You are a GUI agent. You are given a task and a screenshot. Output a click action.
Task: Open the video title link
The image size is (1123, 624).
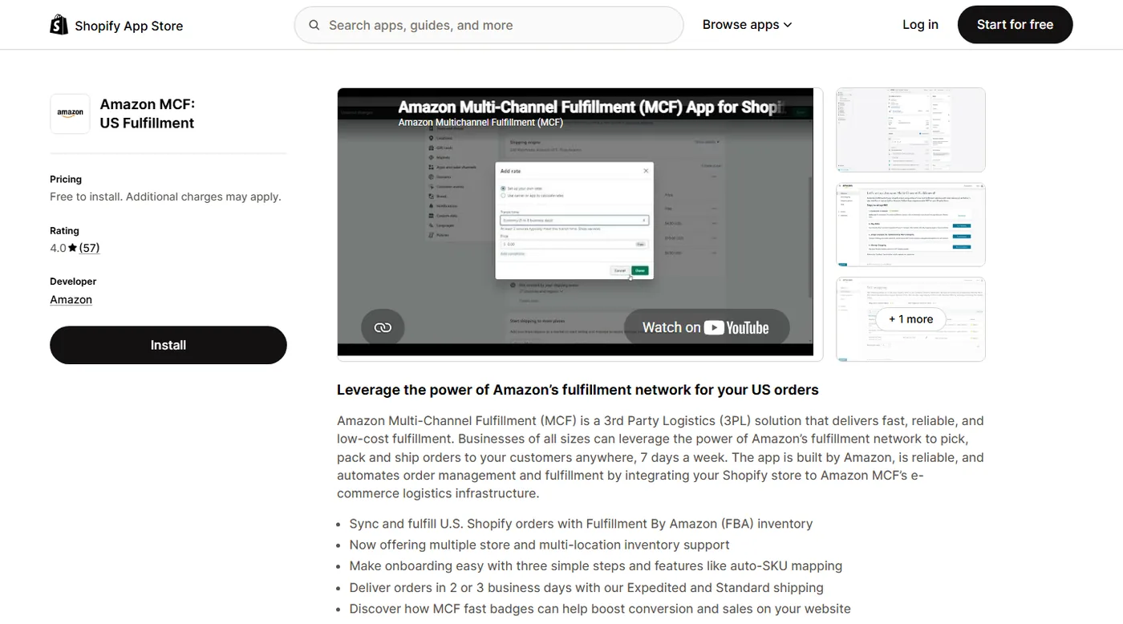[x=591, y=107]
